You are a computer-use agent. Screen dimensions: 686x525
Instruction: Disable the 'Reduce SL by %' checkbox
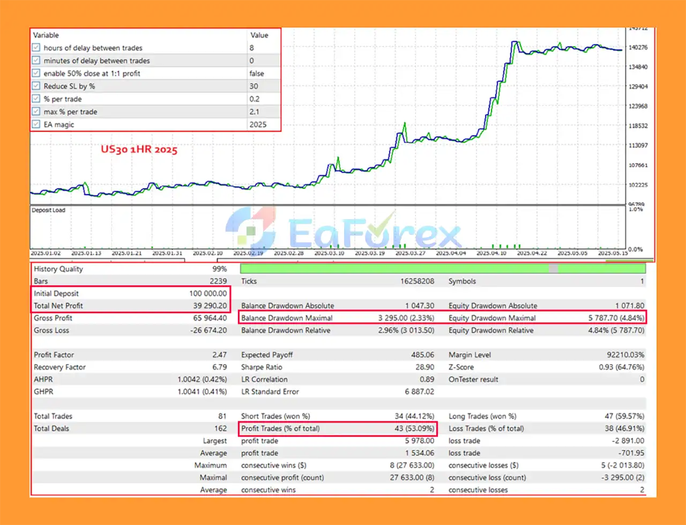click(x=36, y=86)
